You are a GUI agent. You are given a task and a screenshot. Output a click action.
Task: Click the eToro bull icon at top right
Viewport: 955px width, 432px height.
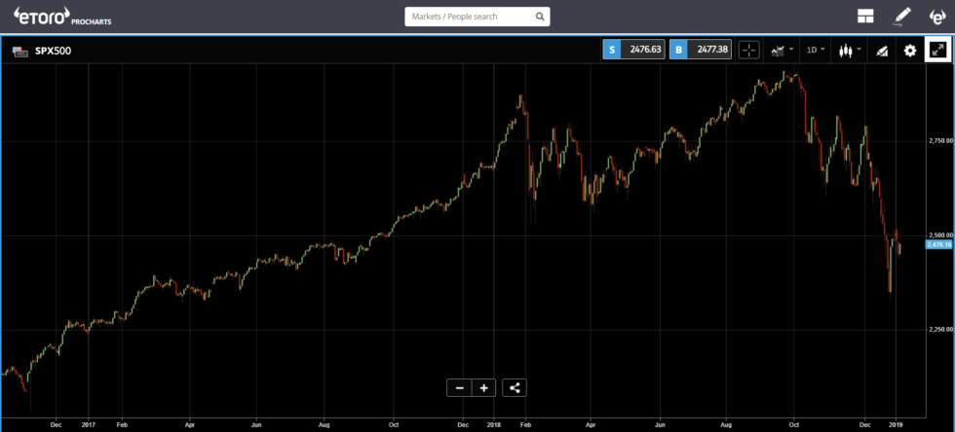coord(936,17)
